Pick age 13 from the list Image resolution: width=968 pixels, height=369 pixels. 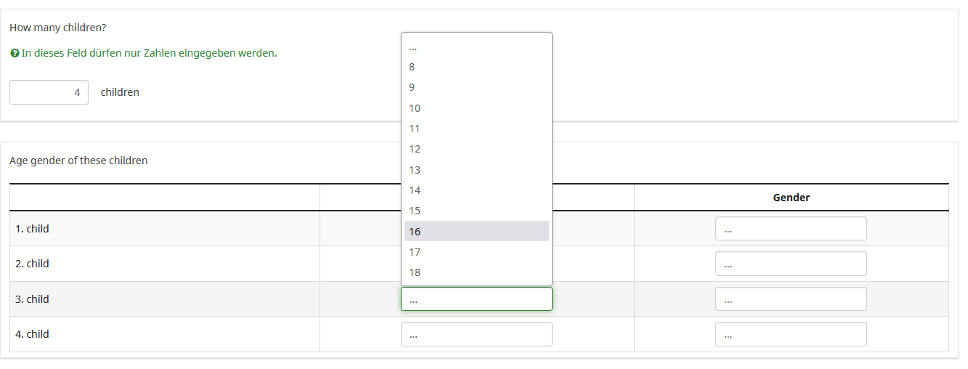pyautogui.click(x=476, y=170)
